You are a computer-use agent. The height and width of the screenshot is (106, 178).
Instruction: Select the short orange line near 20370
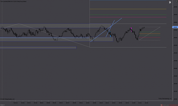point(150,34)
